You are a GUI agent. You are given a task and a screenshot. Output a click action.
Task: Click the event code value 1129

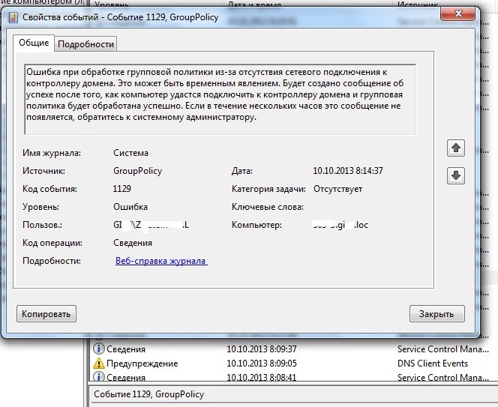[122, 189]
